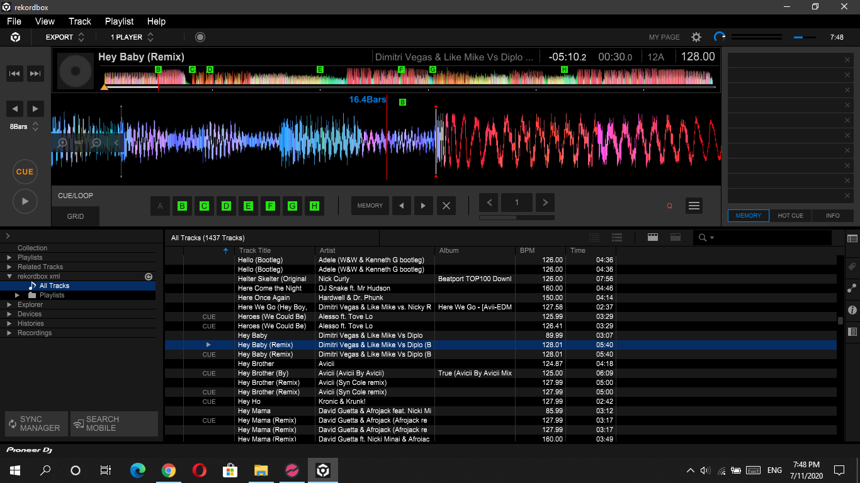The width and height of the screenshot is (860, 483).
Task: Open the Playlist menu
Action: click(x=118, y=21)
